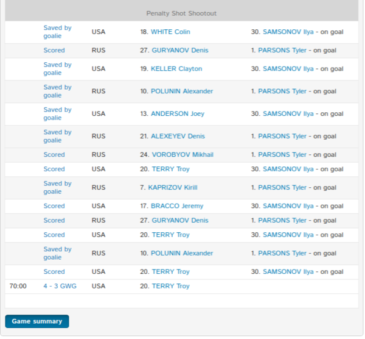Viewport: 365px width, 339px height.
Task: Open ANDERSON Joey player link
Action: [x=178, y=113]
